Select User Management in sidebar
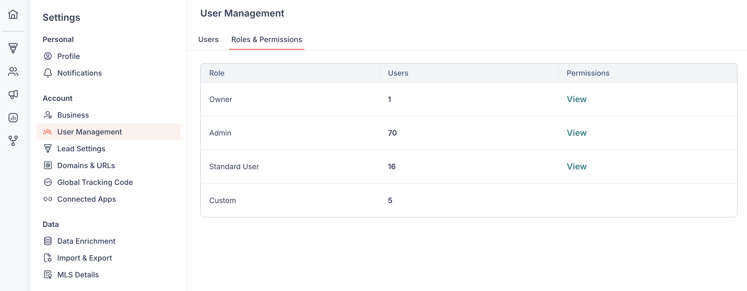747x291 pixels. click(x=109, y=132)
